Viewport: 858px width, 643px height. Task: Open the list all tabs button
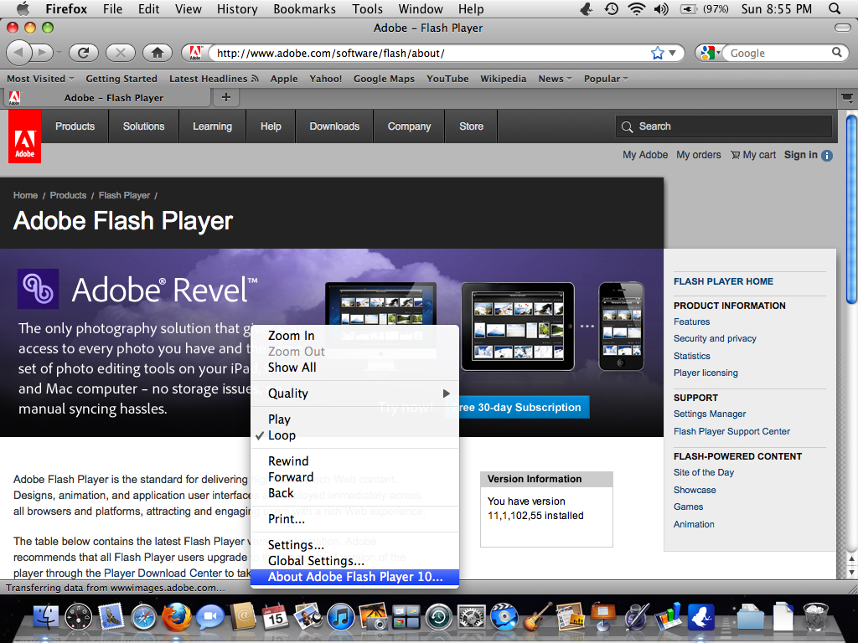847,98
